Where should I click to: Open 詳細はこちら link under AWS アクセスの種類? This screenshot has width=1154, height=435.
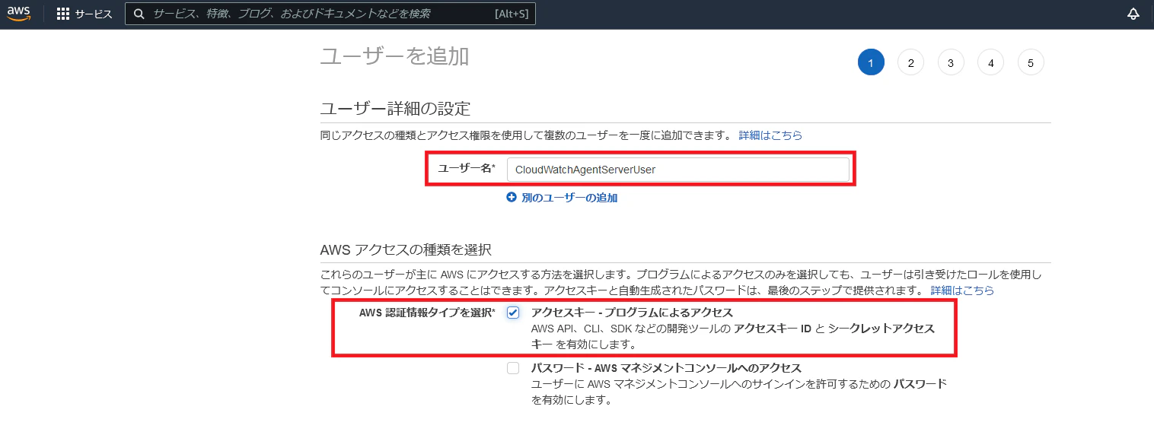tap(962, 291)
